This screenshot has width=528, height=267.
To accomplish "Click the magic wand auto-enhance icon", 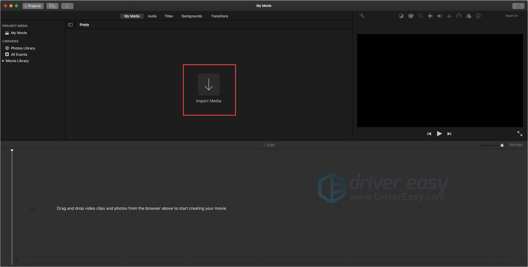I will pyautogui.click(x=362, y=16).
